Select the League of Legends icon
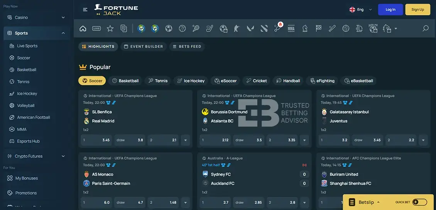Screen dimensions: 436x210 [x=359, y=28]
